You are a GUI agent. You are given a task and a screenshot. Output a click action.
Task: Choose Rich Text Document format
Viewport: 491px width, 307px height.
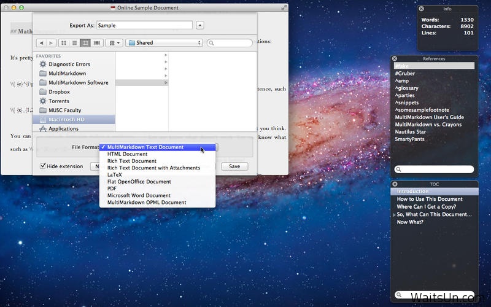tap(158, 161)
